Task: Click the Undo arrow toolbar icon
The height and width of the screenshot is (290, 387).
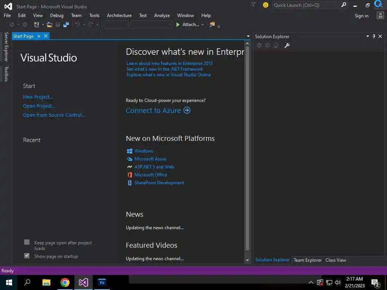Action: point(77,25)
